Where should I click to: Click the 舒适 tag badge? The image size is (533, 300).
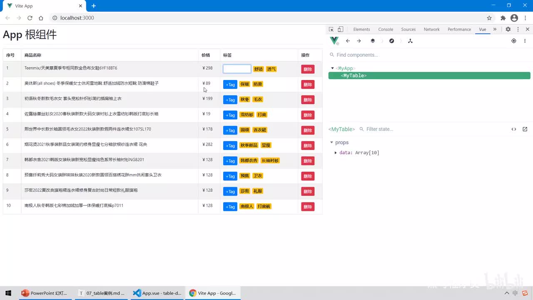(x=259, y=69)
